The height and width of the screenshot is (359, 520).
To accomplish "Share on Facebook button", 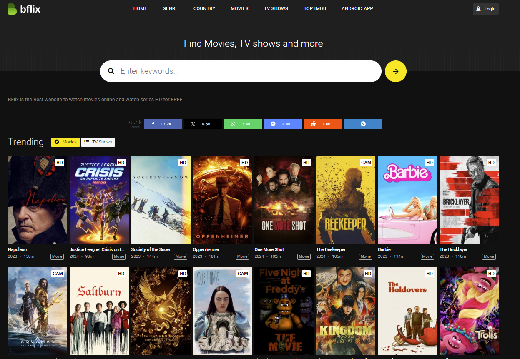I will 163,124.
